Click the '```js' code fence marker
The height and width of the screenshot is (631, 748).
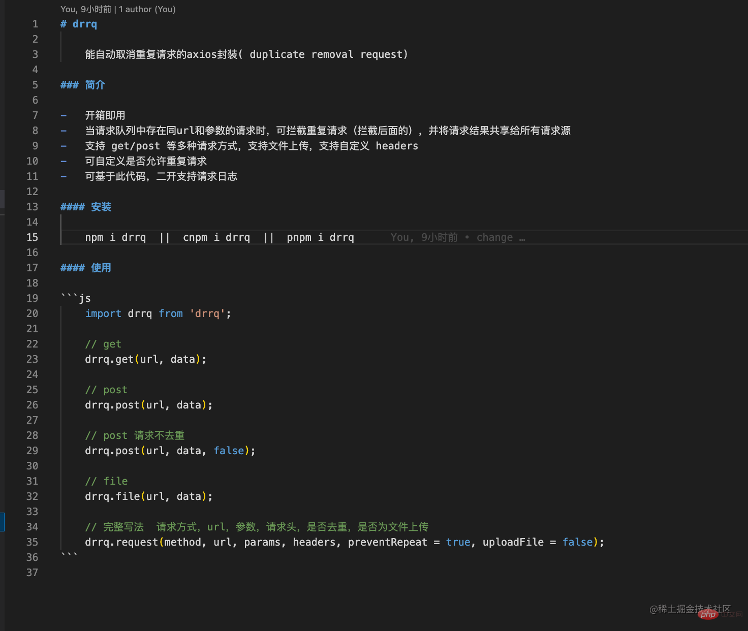[75, 298]
